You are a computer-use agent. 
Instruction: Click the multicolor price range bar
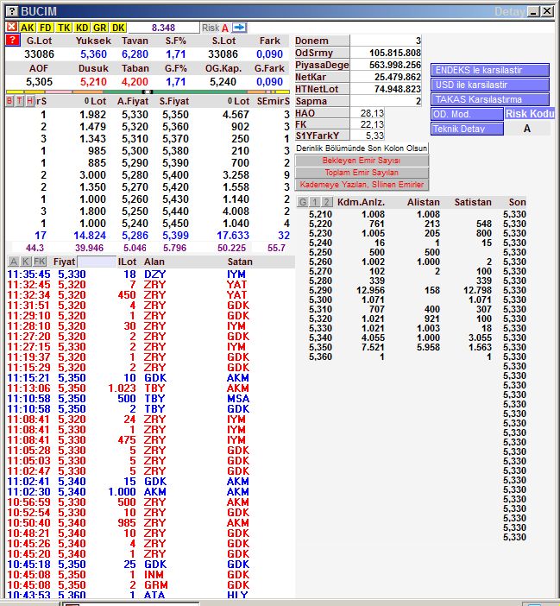click(x=148, y=92)
